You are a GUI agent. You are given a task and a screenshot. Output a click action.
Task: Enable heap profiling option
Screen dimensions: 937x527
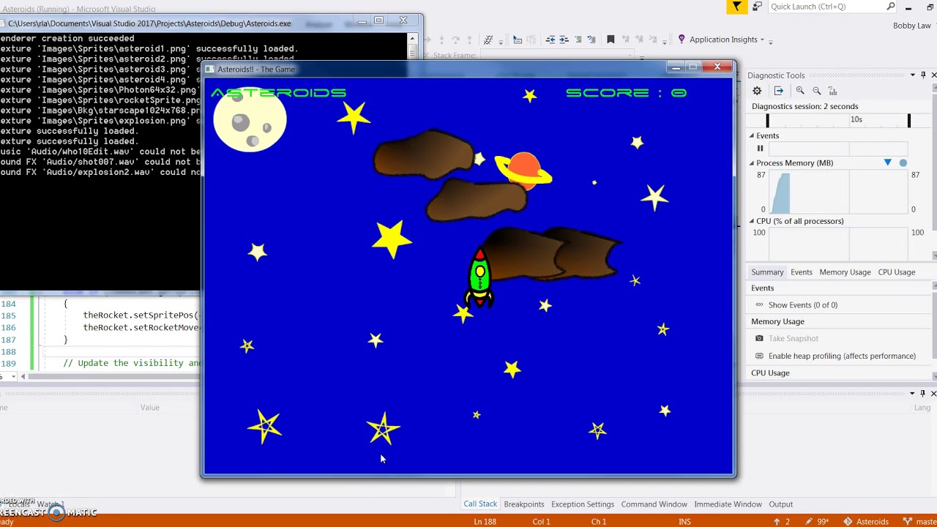842,356
